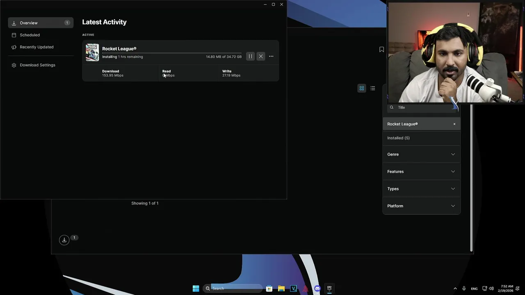The image size is (525, 295).
Task: Click the library downloads button near the bottom
Action: pyautogui.click(x=64, y=240)
